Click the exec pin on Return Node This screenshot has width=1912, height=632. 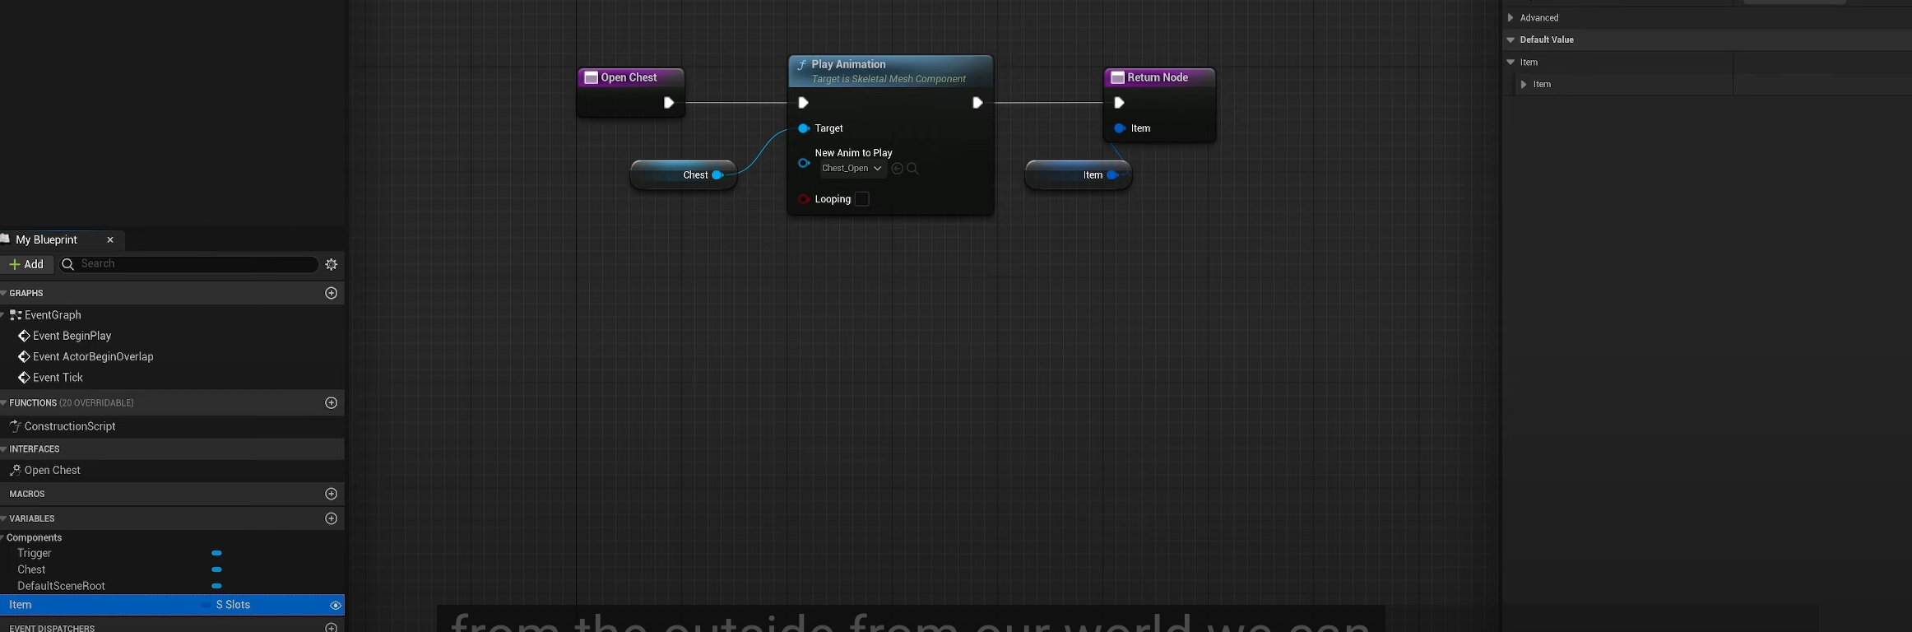pos(1119,103)
